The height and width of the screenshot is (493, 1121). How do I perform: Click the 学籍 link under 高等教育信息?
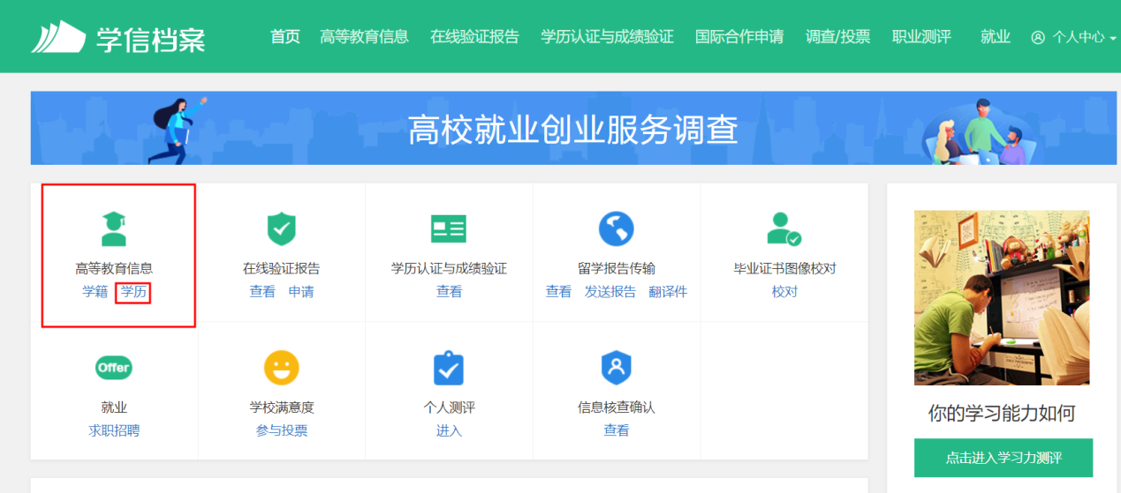(x=95, y=292)
